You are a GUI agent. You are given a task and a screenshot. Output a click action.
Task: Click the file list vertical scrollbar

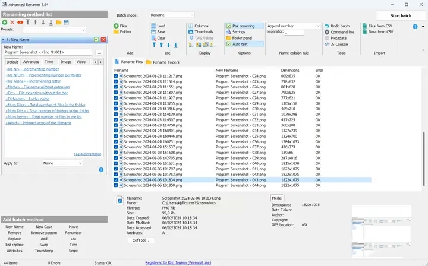tap(424, 158)
